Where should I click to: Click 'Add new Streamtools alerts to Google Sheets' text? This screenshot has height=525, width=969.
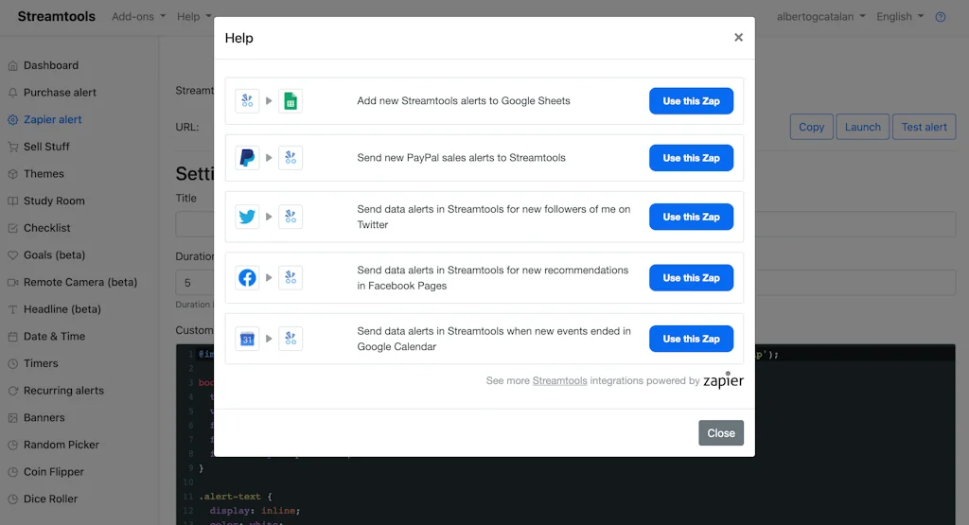point(464,100)
